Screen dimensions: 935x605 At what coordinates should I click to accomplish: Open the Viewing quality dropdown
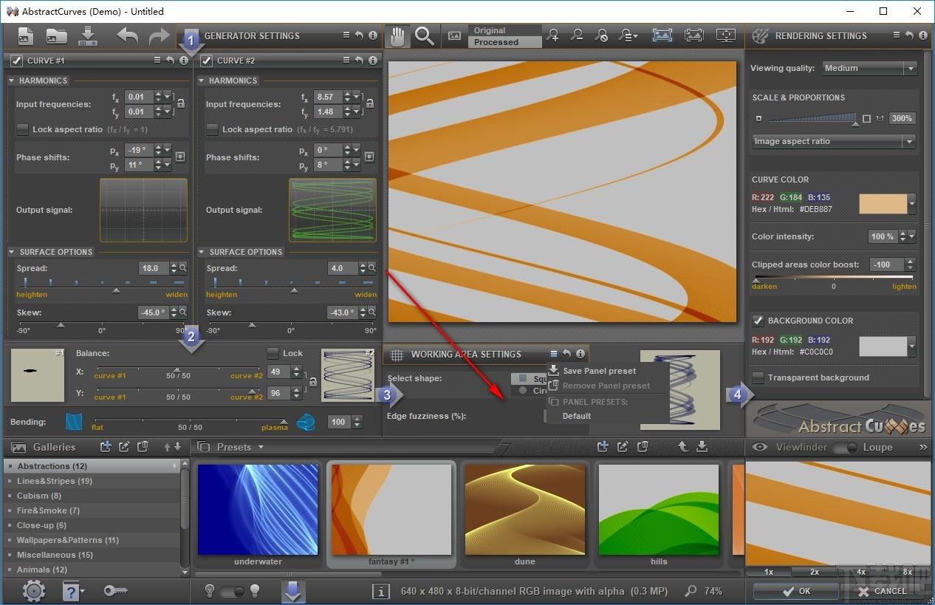[870, 68]
